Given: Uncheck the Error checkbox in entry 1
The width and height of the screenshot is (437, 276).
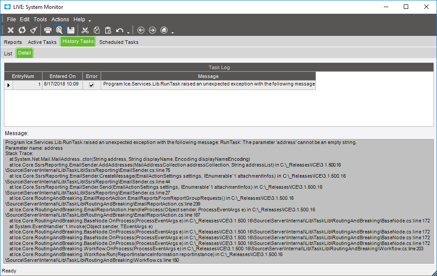Looking at the screenshot, I should (x=91, y=85).
